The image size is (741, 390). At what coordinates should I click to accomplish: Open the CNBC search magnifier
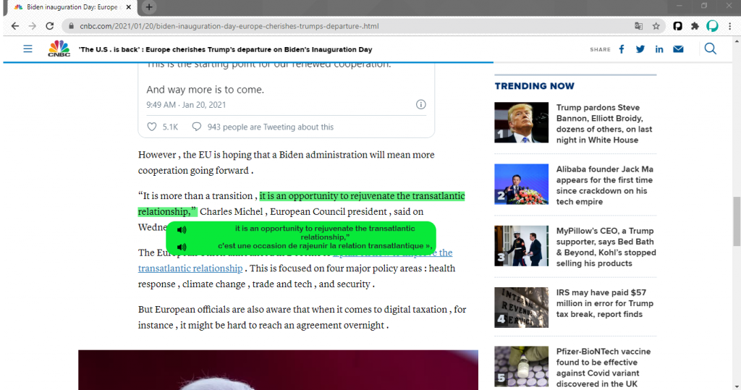click(x=711, y=48)
